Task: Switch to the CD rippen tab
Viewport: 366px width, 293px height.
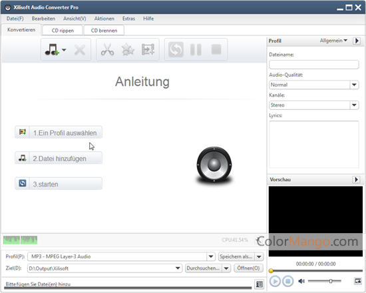Action: [x=63, y=31]
